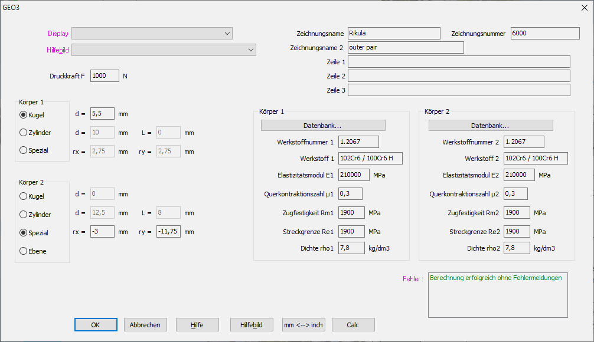Click the Hilfe button

(x=197, y=325)
